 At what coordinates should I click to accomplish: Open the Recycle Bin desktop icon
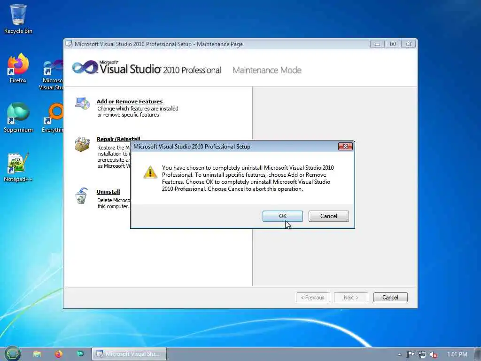[x=18, y=19]
